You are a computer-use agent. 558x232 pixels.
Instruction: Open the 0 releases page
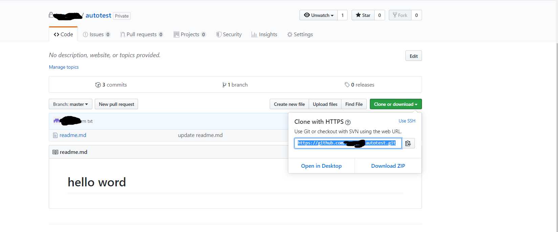coord(359,85)
